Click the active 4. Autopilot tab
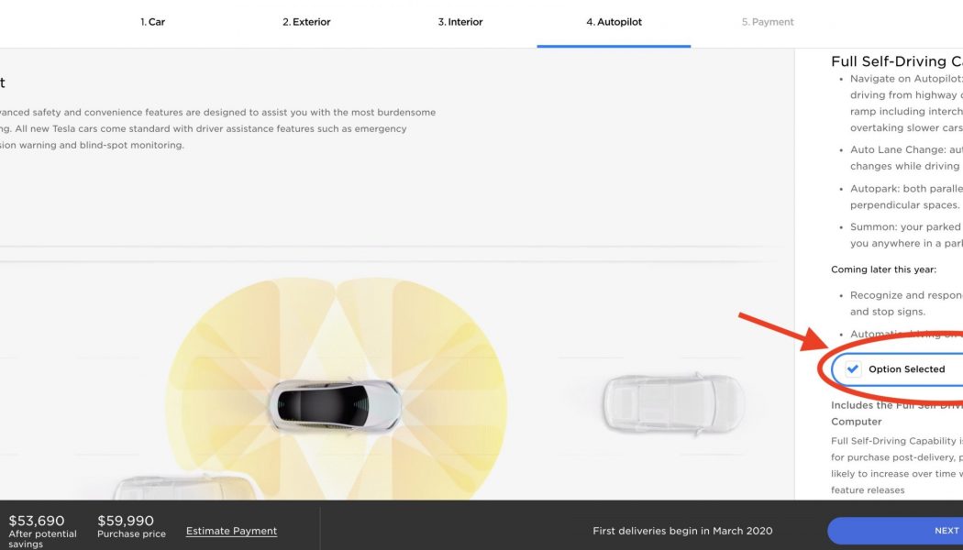 click(x=613, y=21)
